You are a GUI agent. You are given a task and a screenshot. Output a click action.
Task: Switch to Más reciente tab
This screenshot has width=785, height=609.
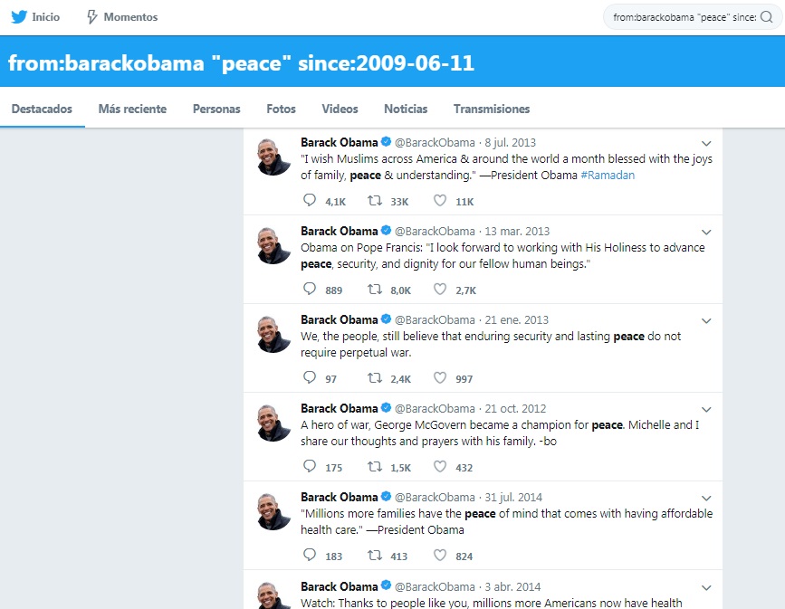132,109
